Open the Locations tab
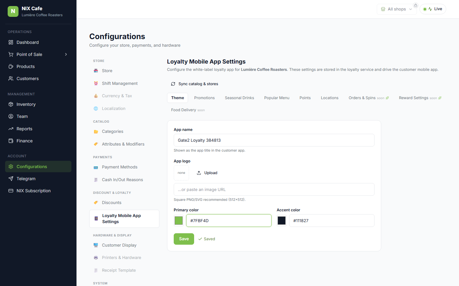 (330, 98)
